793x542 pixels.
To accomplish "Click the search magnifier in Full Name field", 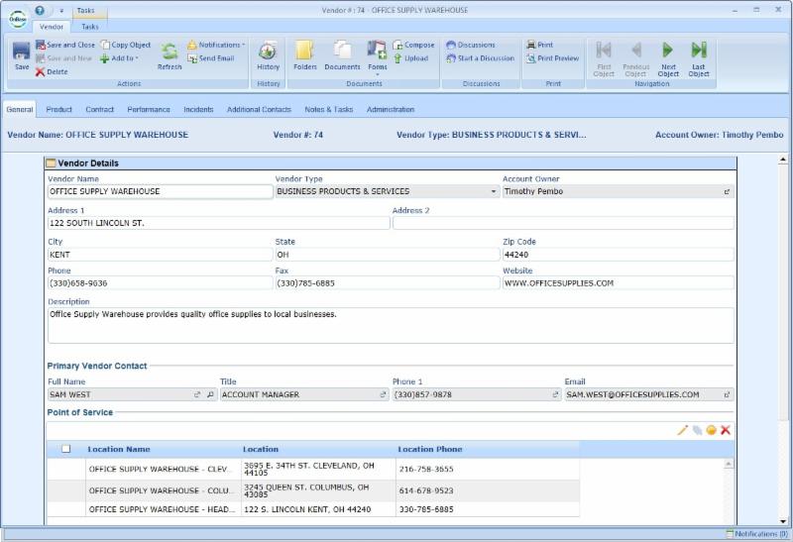I will tap(210, 394).
